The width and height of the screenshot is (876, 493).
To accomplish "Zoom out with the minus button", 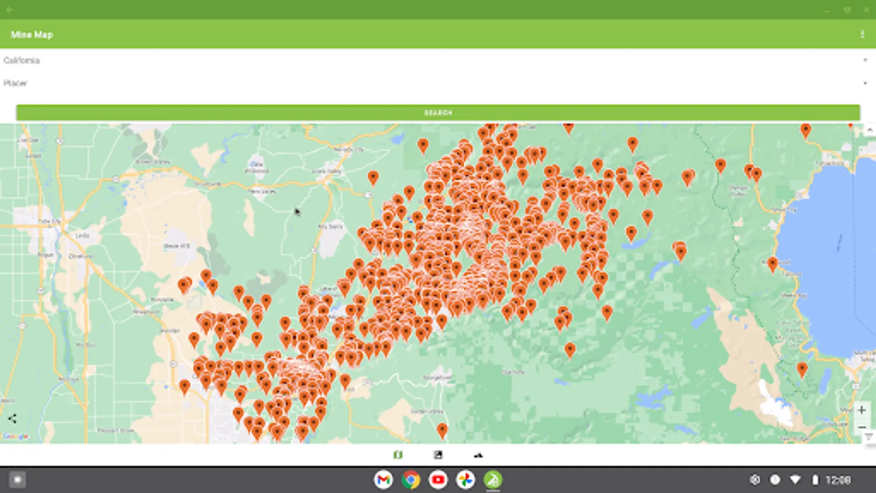I will click(x=862, y=427).
